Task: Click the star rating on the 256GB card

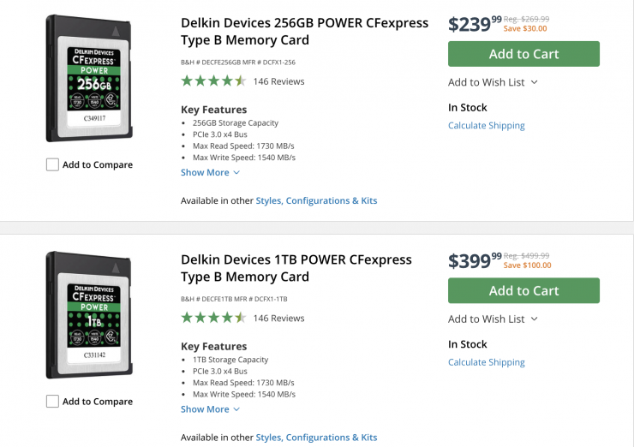Action: [x=213, y=81]
